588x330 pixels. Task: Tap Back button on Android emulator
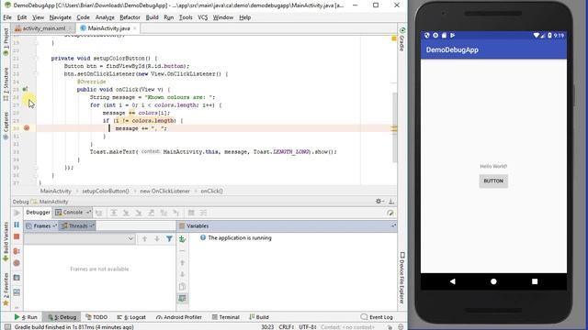pos(453,281)
